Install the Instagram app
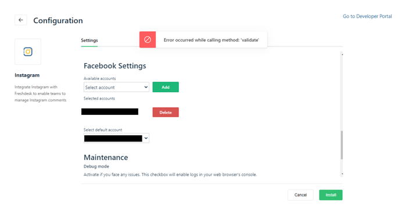401x211 pixels. point(331,195)
